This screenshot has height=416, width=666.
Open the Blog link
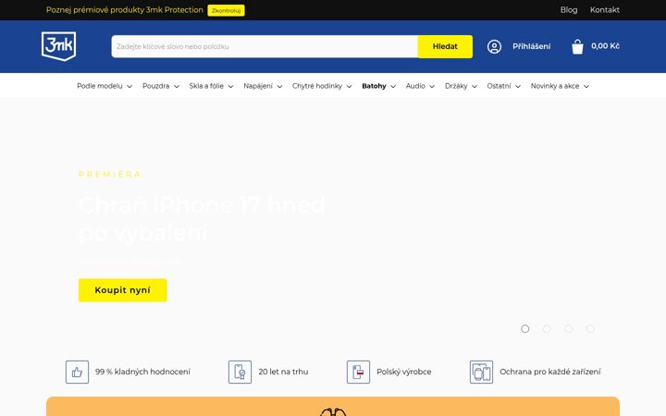pyautogui.click(x=568, y=10)
